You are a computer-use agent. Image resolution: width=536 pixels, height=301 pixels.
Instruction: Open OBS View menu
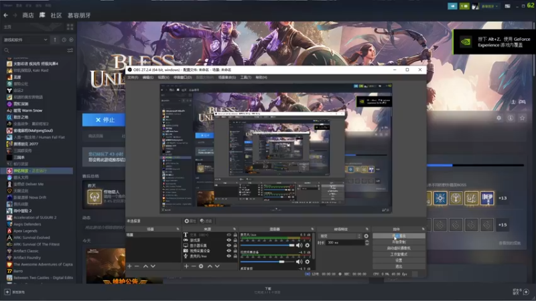(163, 78)
